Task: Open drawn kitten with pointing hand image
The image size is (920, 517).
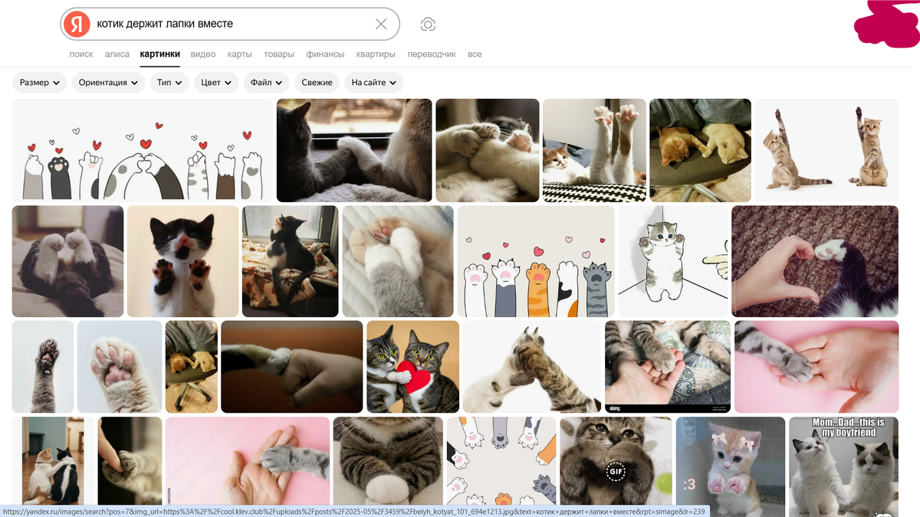Action: [x=673, y=261]
